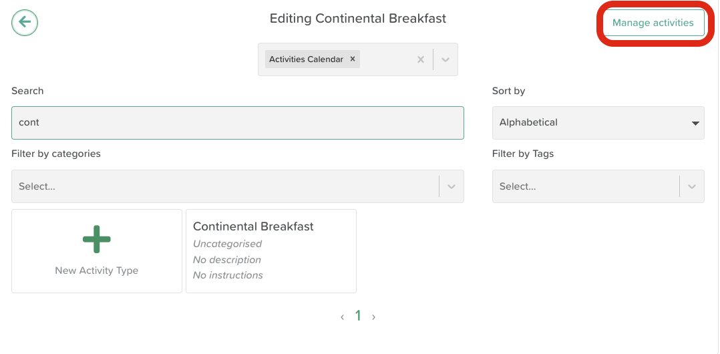720x354 pixels.
Task: Expand the Filter by Tags chevron
Action: click(692, 186)
